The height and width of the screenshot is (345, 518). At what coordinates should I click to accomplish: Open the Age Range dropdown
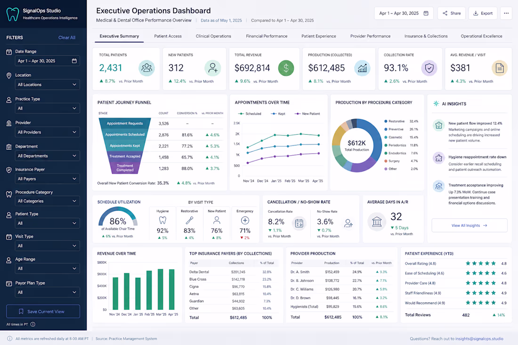(x=47, y=268)
